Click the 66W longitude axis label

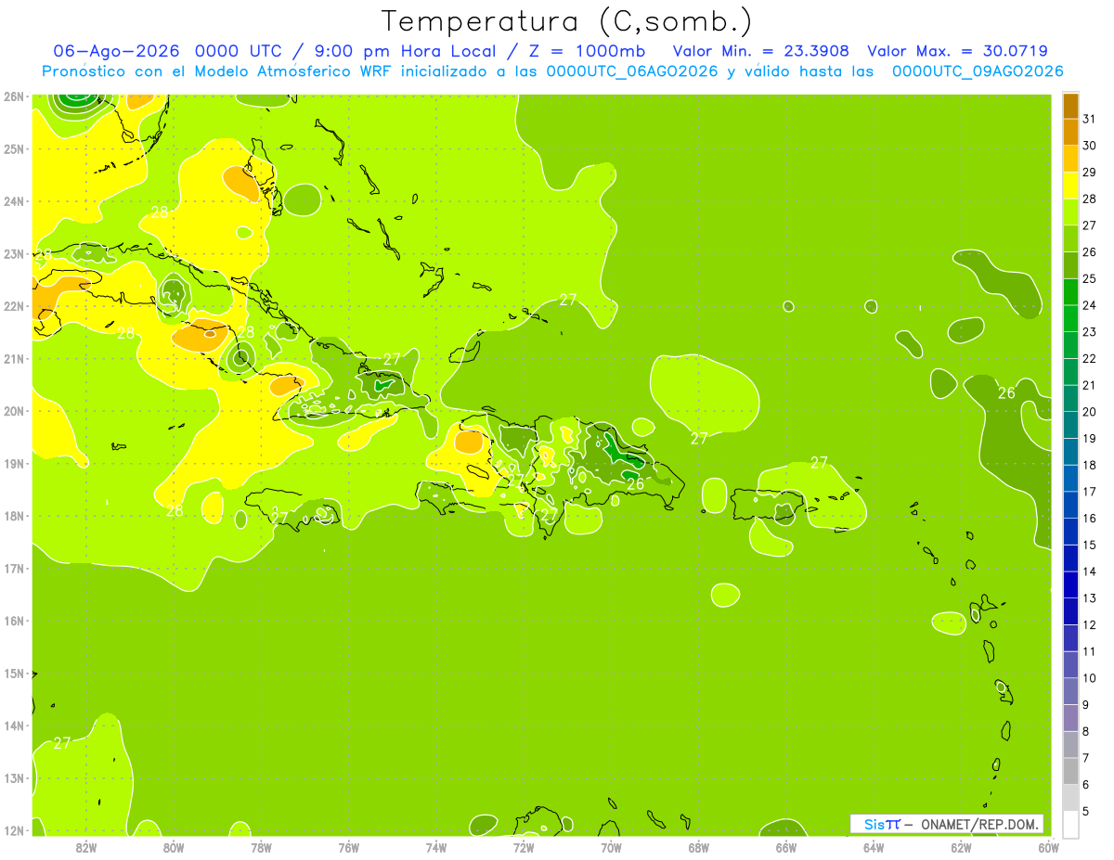tap(786, 847)
